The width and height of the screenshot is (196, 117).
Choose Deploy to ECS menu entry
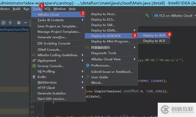(x=103, y=19)
